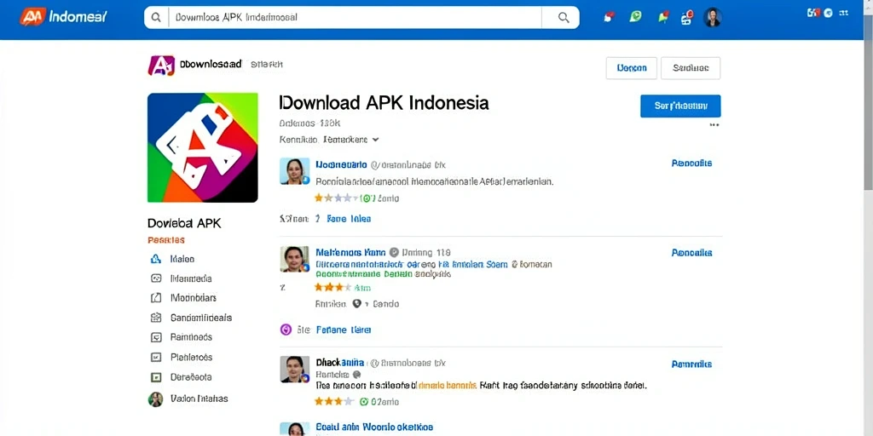Click the Dhackaniña reviewer name
The height and width of the screenshot is (436, 873).
(x=339, y=363)
